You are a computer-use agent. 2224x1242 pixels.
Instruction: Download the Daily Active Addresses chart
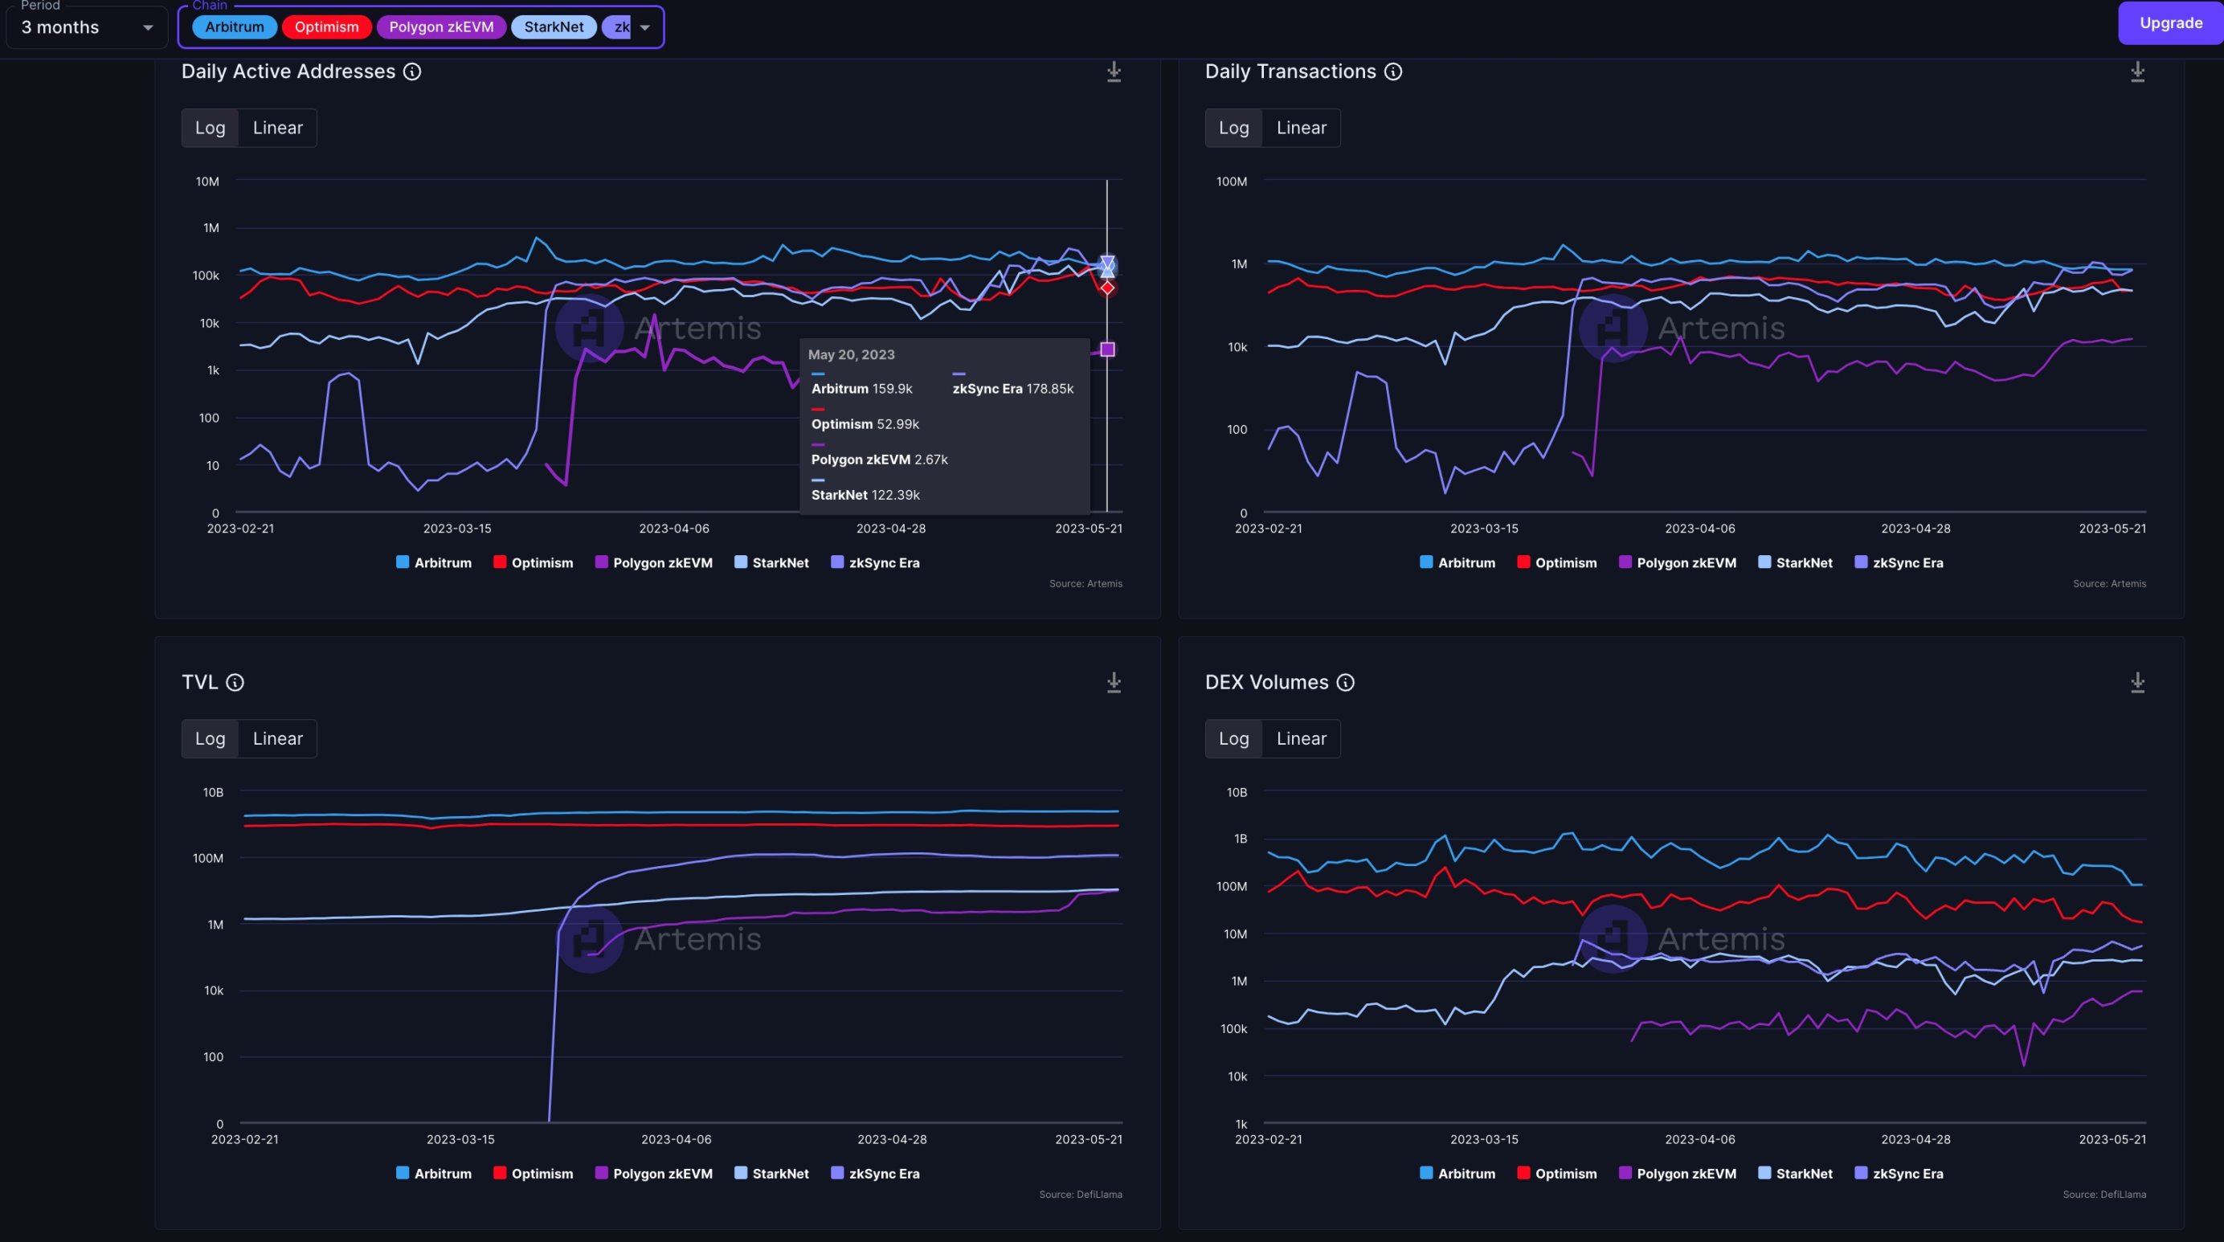click(x=1114, y=71)
